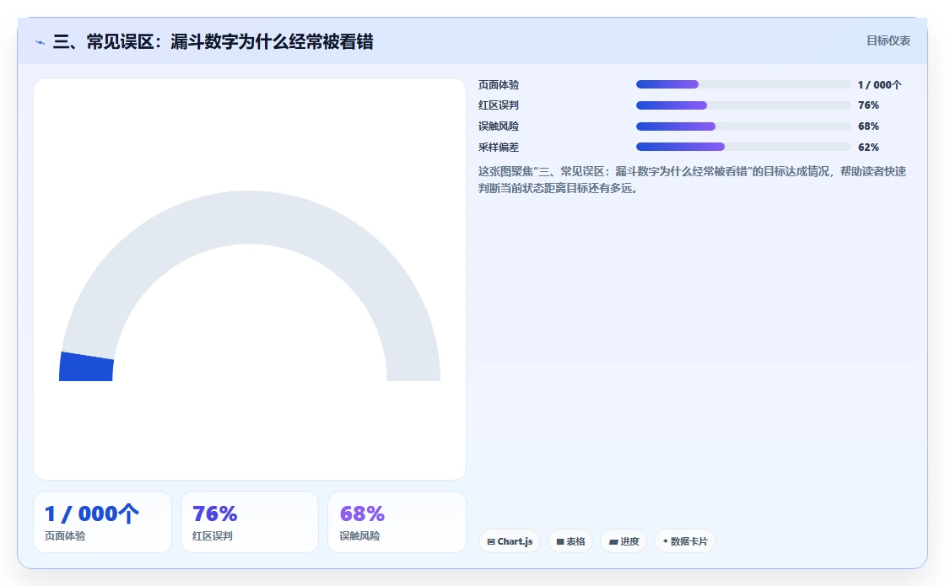The height and width of the screenshot is (586, 945).
Task: Click the 页面体验 row label
Action: coord(499,85)
